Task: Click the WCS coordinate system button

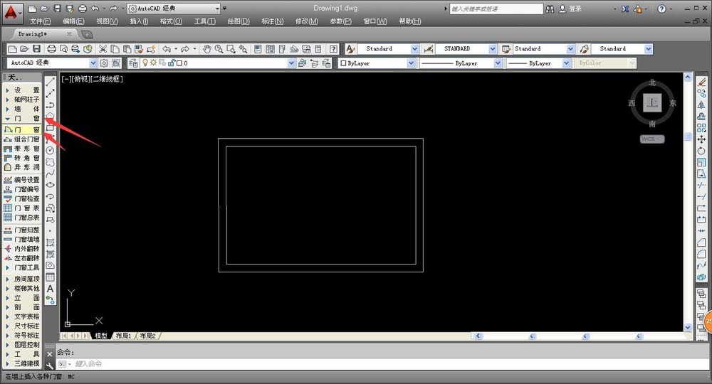Action: point(651,139)
